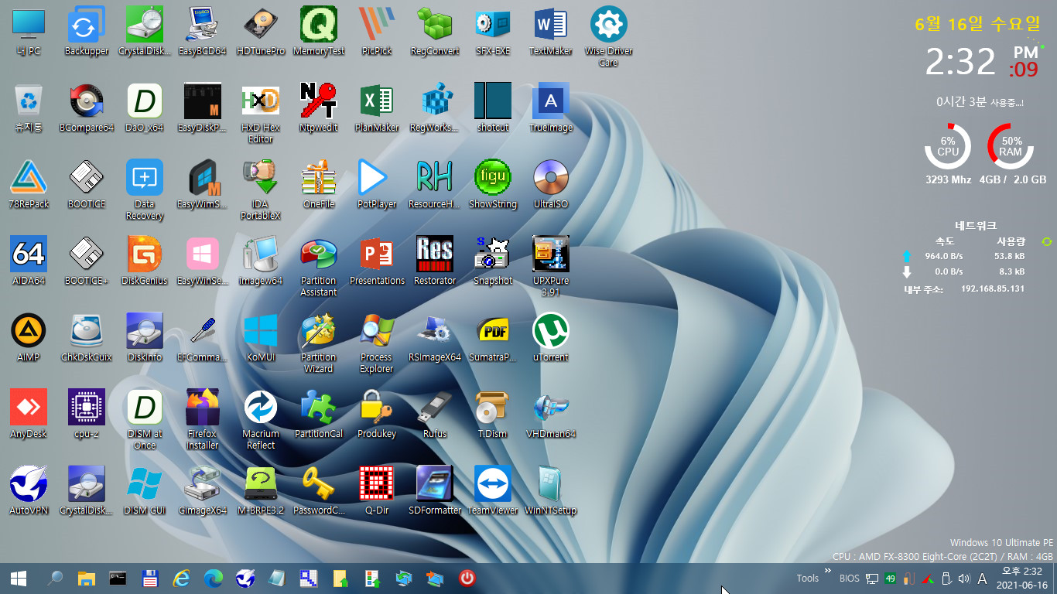Open taskbar search magnifier
This screenshot has height=594, width=1057.
pyautogui.click(x=55, y=578)
